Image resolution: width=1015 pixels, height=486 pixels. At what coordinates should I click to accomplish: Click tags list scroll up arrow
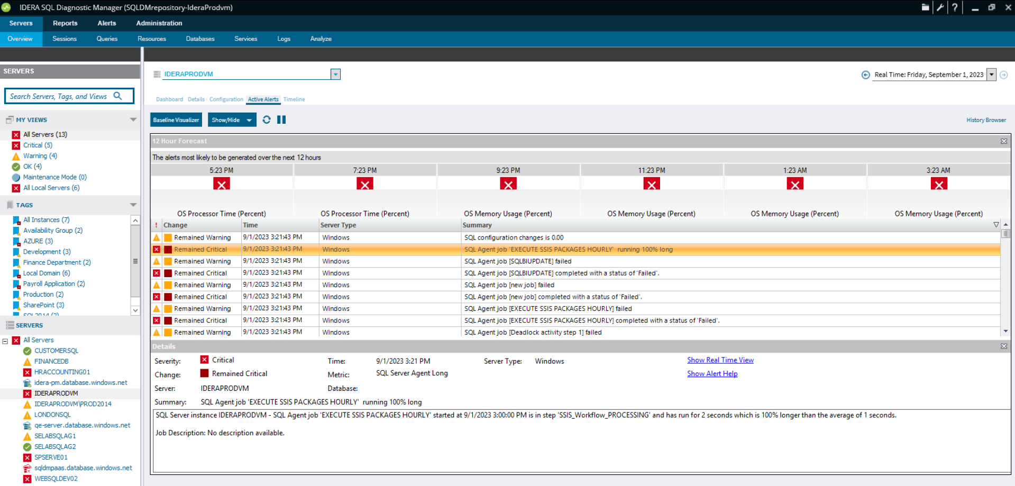tap(135, 221)
